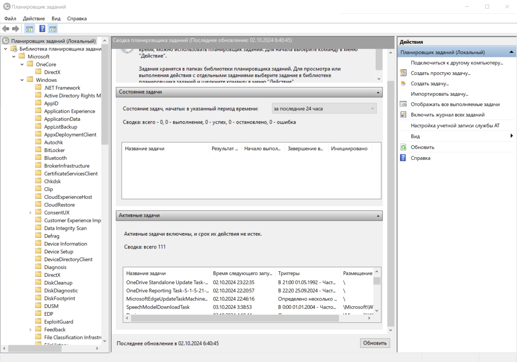Open the 'Справка' menu

pos(77,19)
